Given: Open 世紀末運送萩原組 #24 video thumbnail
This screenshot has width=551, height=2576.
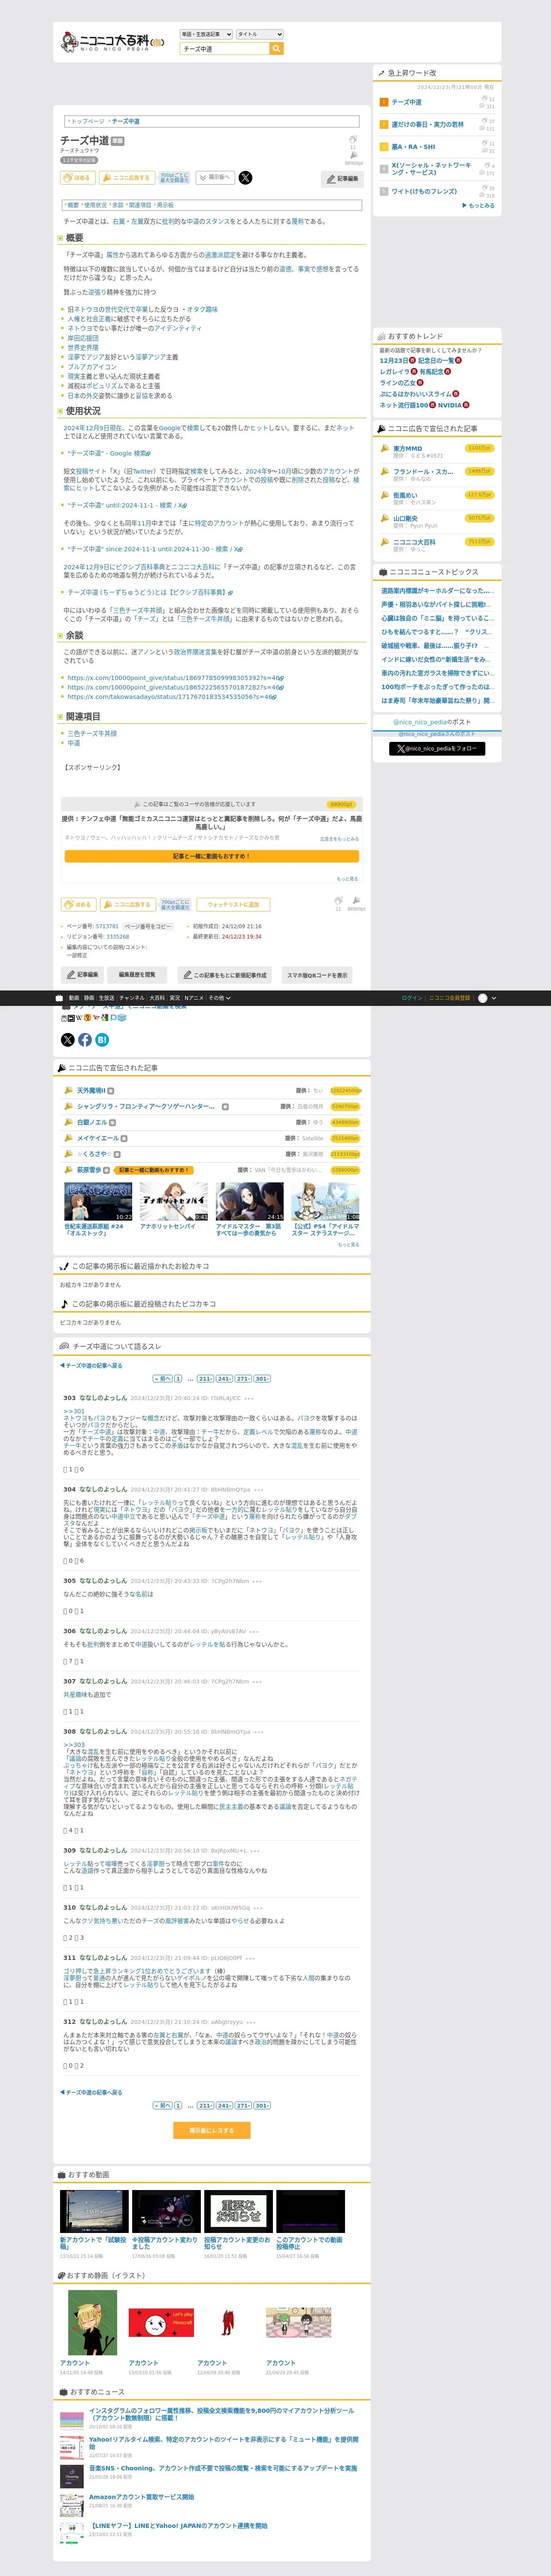Looking at the screenshot, I should click(x=98, y=1202).
